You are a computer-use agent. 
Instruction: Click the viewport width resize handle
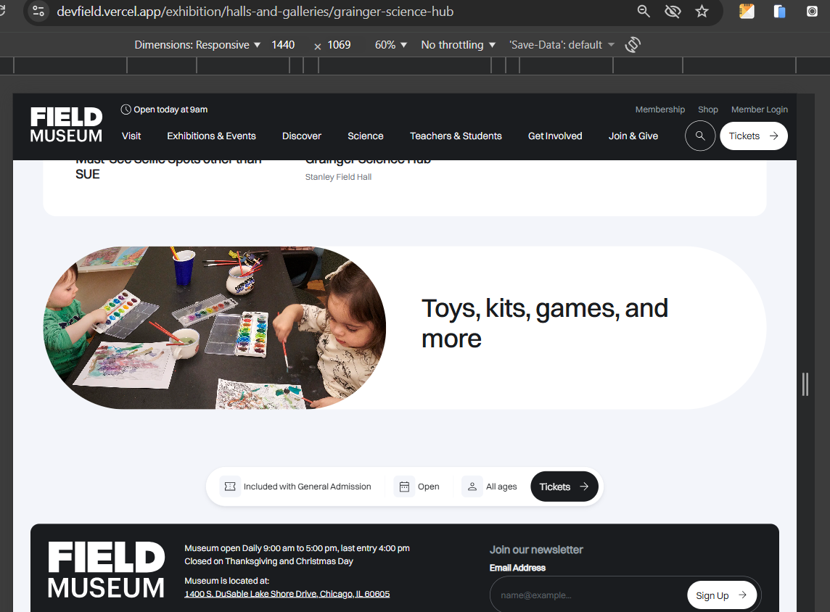[x=805, y=384]
